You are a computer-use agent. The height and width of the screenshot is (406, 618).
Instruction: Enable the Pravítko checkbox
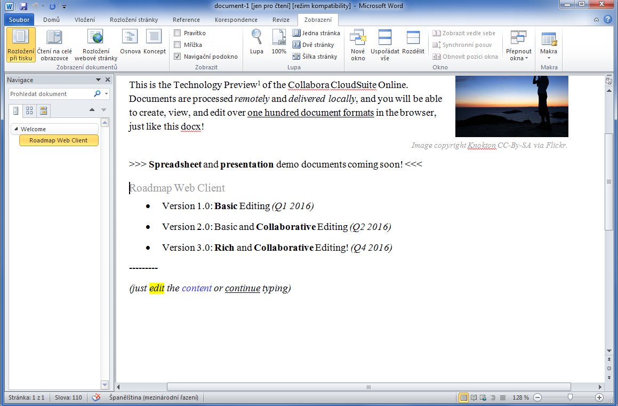click(178, 33)
